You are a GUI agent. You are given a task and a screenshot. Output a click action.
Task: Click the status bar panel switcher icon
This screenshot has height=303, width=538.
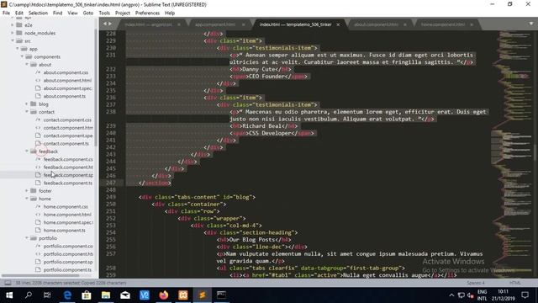coord(8,283)
